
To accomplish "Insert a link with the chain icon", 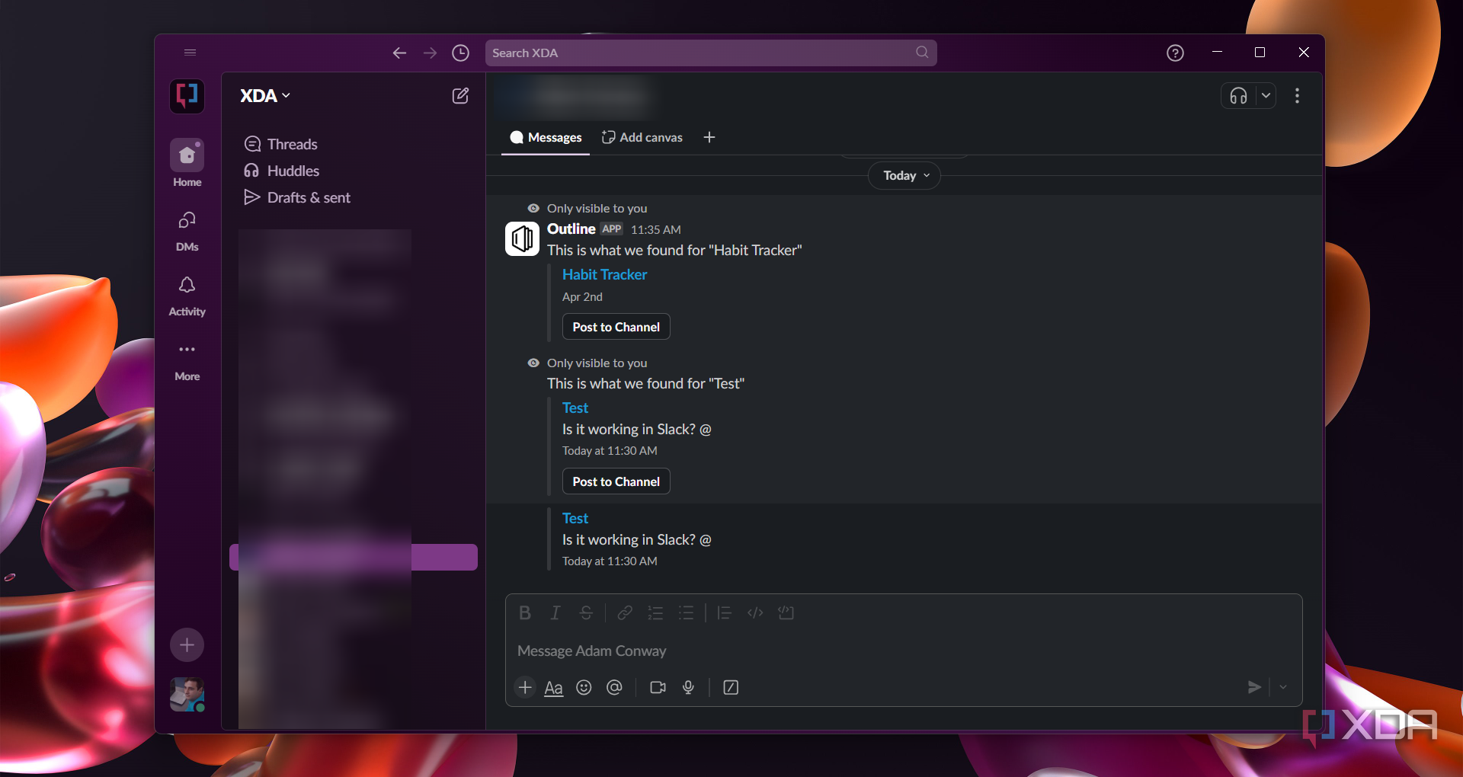I will (x=625, y=612).
